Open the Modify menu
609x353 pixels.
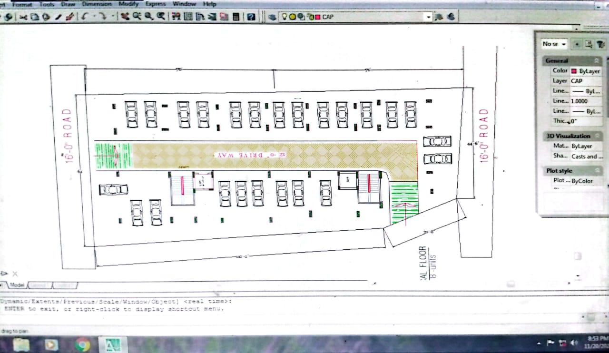(x=128, y=4)
